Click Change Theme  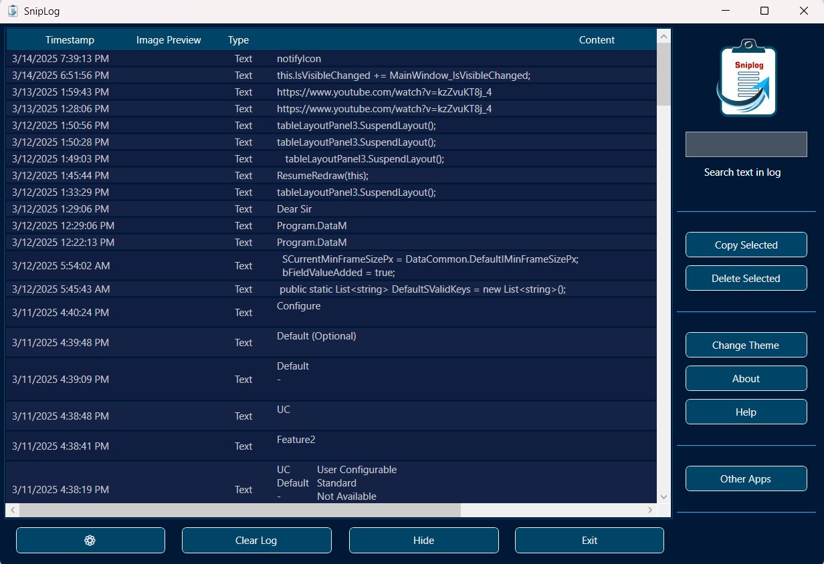click(x=746, y=345)
